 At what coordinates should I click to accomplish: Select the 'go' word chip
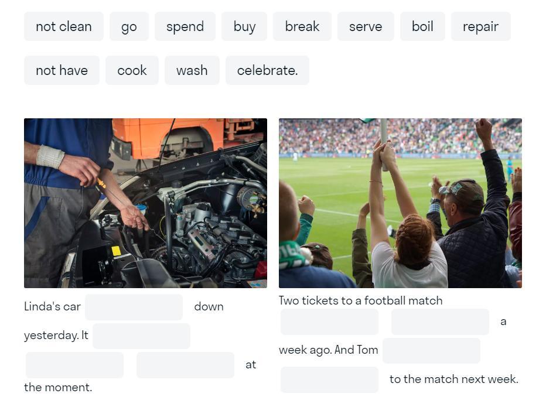[x=129, y=26]
